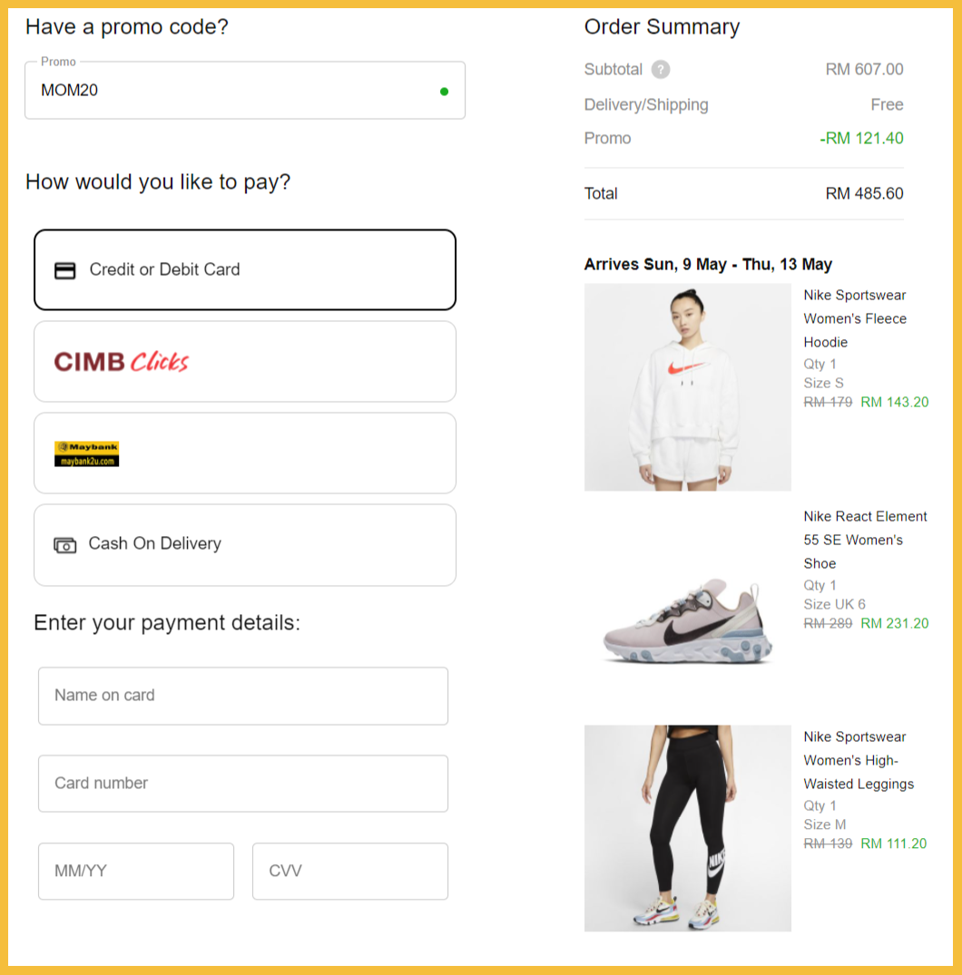Click the Name on card field

pos(243,696)
